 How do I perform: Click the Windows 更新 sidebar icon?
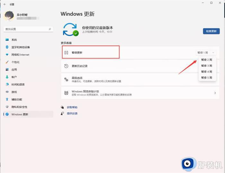click(x=7, y=114)
